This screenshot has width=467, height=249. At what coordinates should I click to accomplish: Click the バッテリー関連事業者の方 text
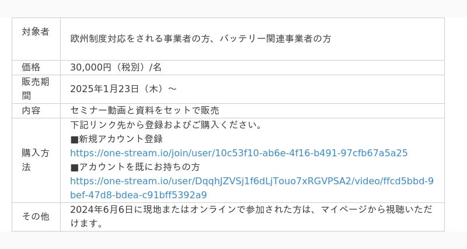pyautogui.click(x=275, y=38)
